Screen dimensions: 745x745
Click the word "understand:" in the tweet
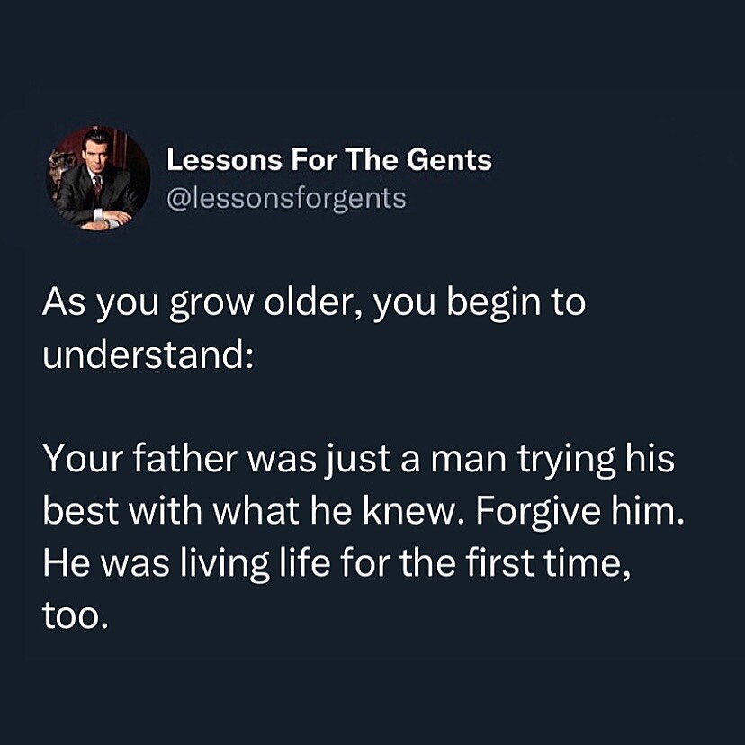pos(148,355)
